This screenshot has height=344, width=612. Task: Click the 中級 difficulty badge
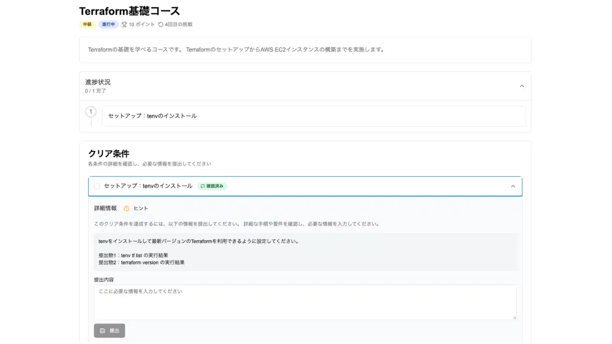(87, 24)
